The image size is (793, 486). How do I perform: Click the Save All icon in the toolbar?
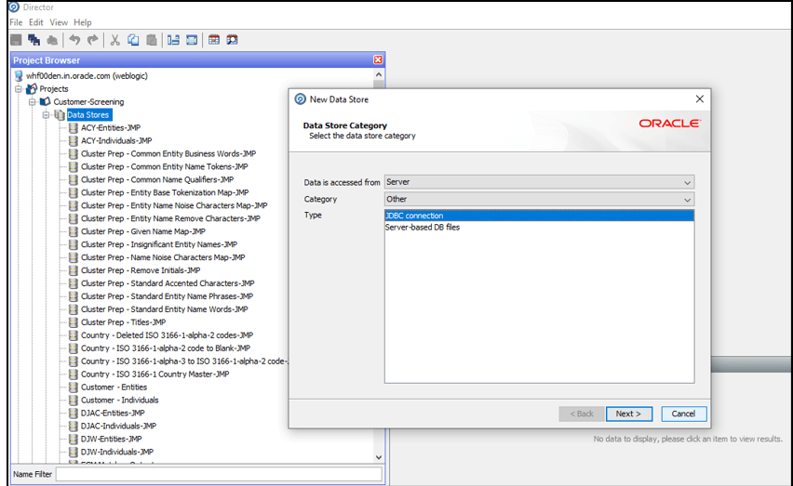click(x=34, y=40)
